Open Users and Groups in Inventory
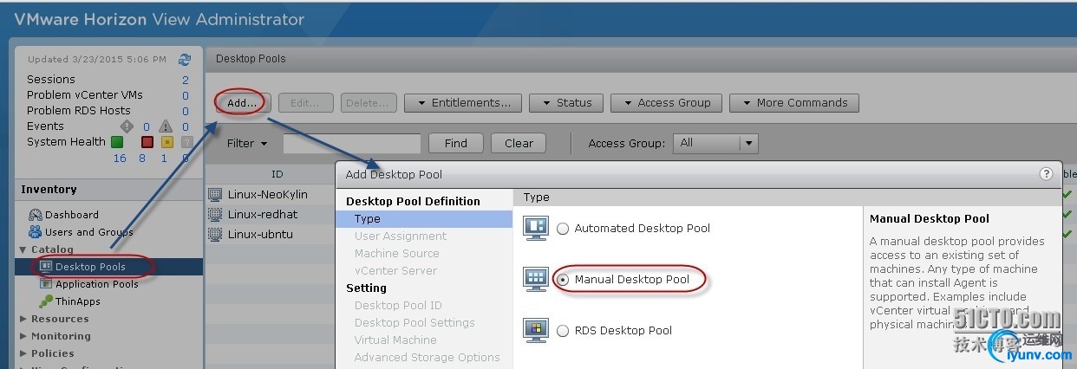Screen dimensions: 1077x369 pyautogui.click(x=88, y=232)
